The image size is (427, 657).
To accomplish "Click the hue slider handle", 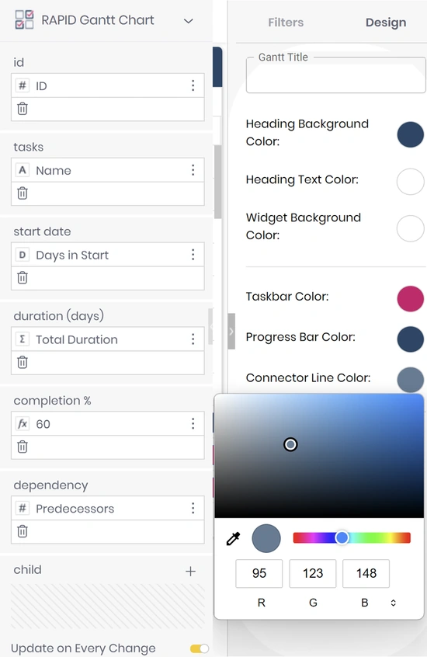I will (x=342, y=537).
